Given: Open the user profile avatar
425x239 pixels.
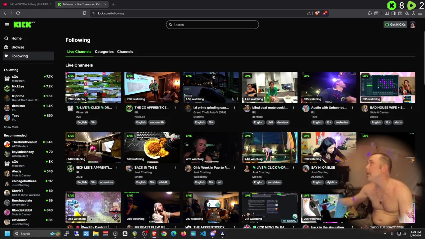Looking at the screenshot, I should click(412, 25).
